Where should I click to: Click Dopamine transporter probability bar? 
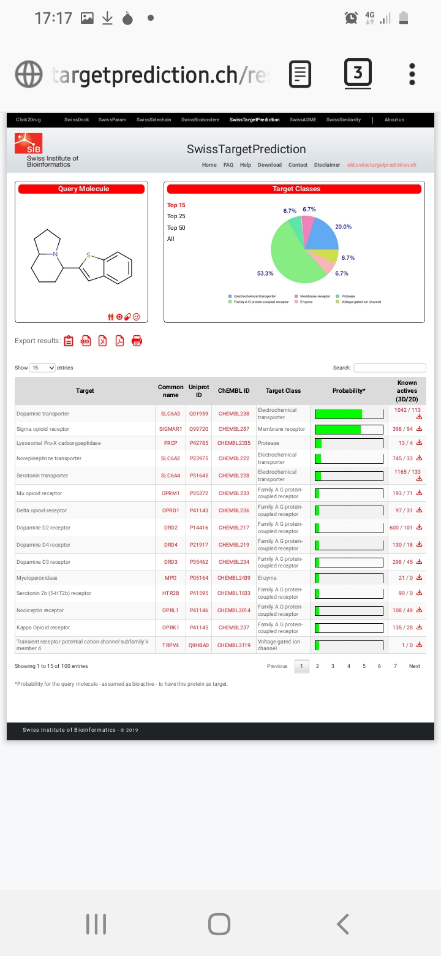click(349, 414)
